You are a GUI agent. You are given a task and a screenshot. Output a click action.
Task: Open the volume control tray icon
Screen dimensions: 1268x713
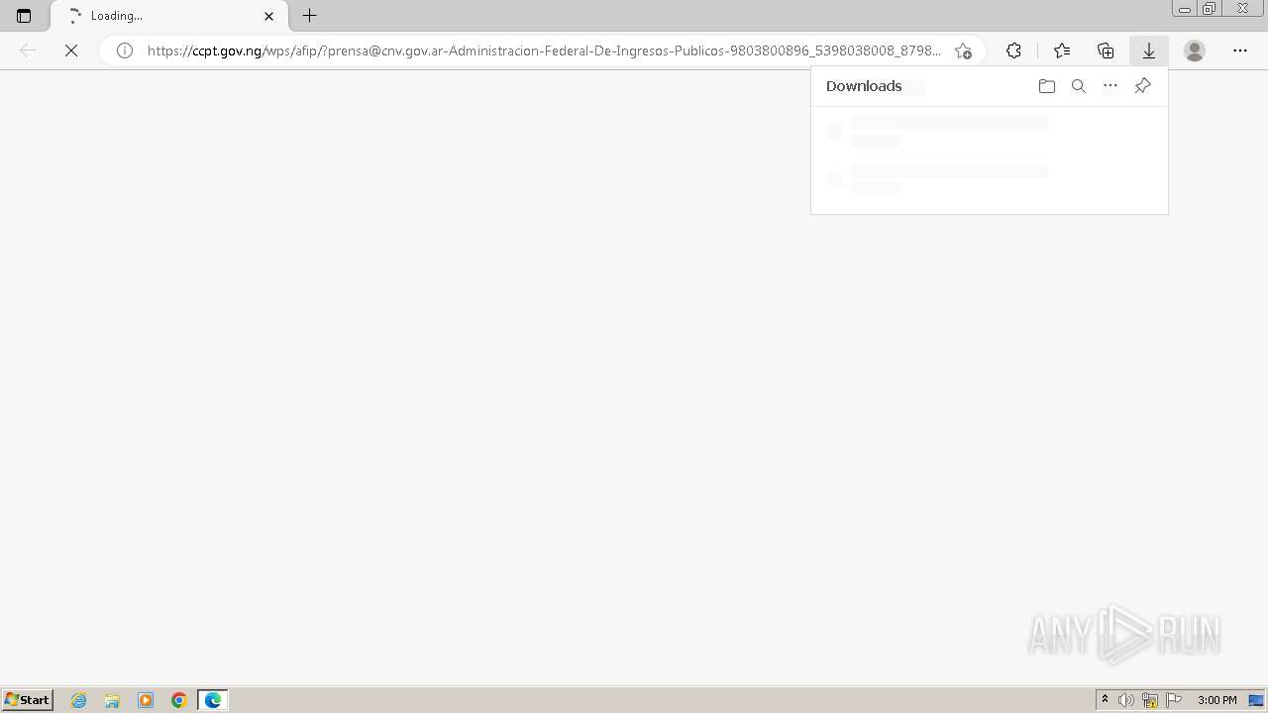pyautogui.click(x=1126, y=700)
